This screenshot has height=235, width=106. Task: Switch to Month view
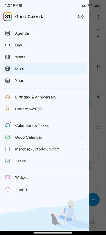(44, 69)
